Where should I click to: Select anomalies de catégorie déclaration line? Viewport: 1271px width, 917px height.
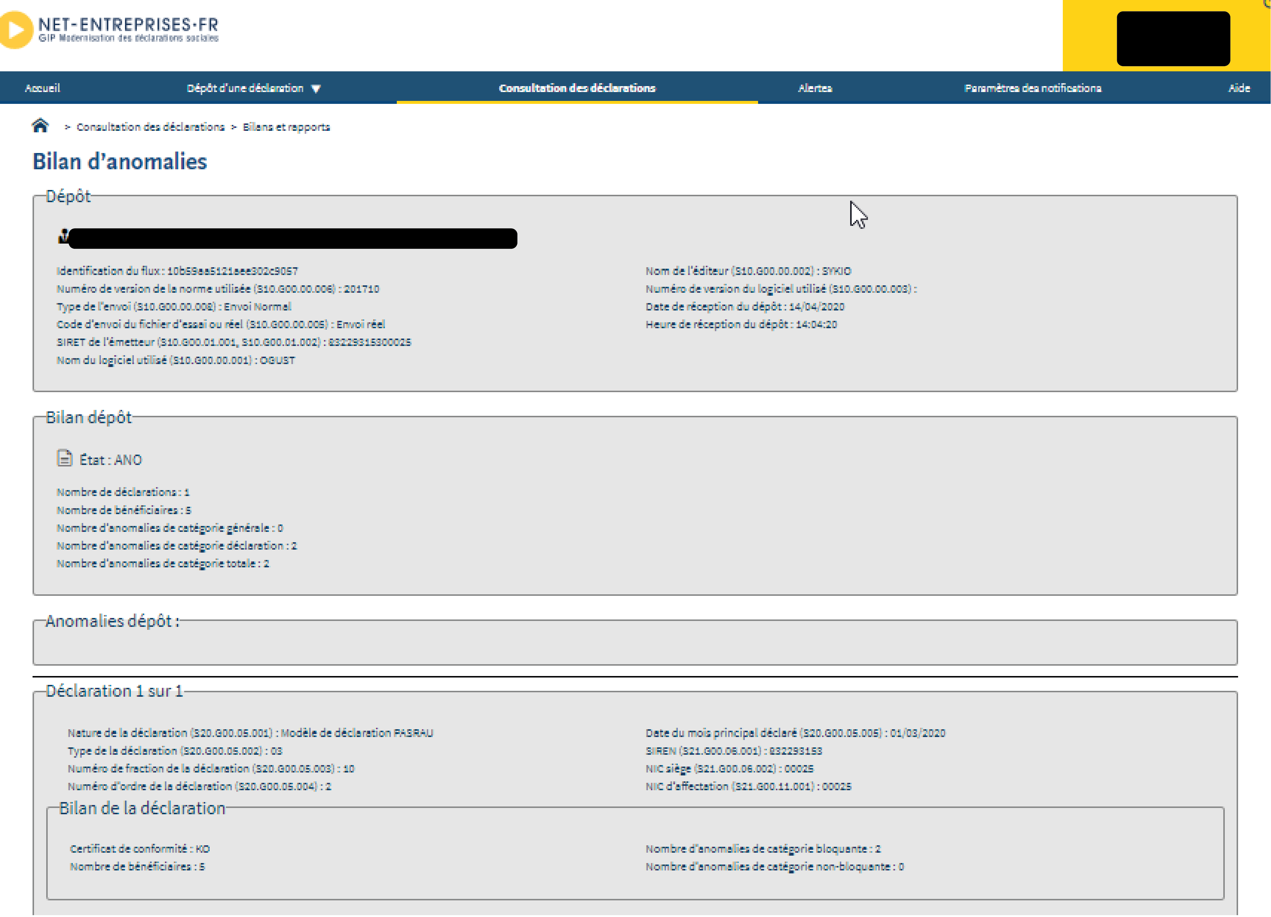pyautogui.click(x=176, y=546)
